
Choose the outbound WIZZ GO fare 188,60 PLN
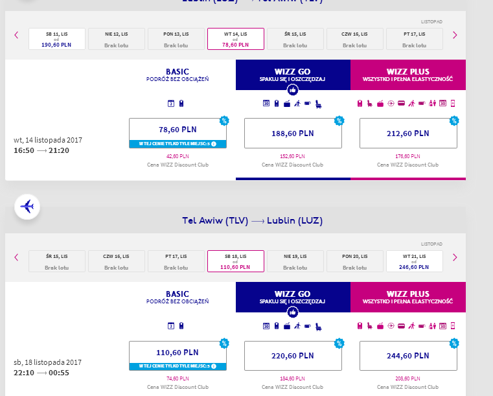pyautogui.click(x=293, y=133)
